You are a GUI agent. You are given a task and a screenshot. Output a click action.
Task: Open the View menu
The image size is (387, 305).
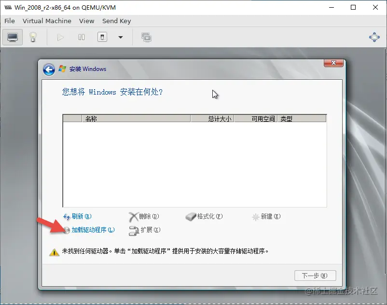point(87,21)
